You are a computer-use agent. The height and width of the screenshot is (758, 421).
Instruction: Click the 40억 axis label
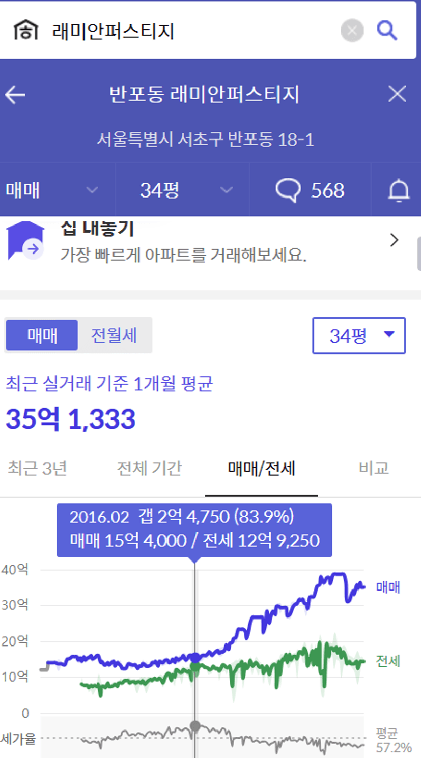[x=15, y=569]
